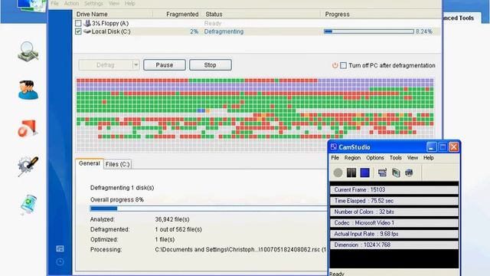Enable Turn off PC after defragmentation
This screenshot has width=490, height=276.
click(x=343, y=65)
